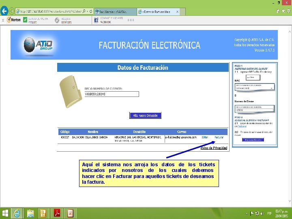This screenshot has width=292, height=219.
Task: Select the Datos de Facturación tab
Action: pos(157,12)
